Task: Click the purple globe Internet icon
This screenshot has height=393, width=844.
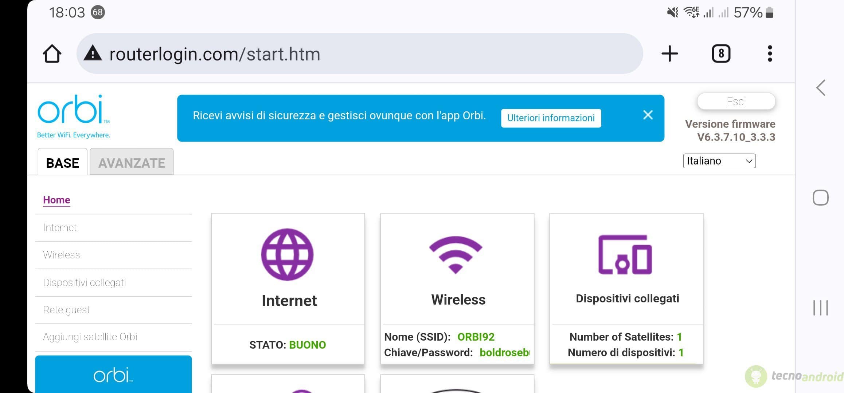Action: pyautogui.click(x=287, y=255)
